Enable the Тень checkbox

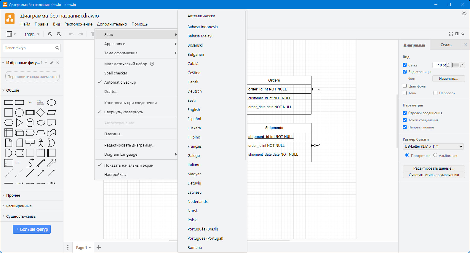[x=405, y=93]
